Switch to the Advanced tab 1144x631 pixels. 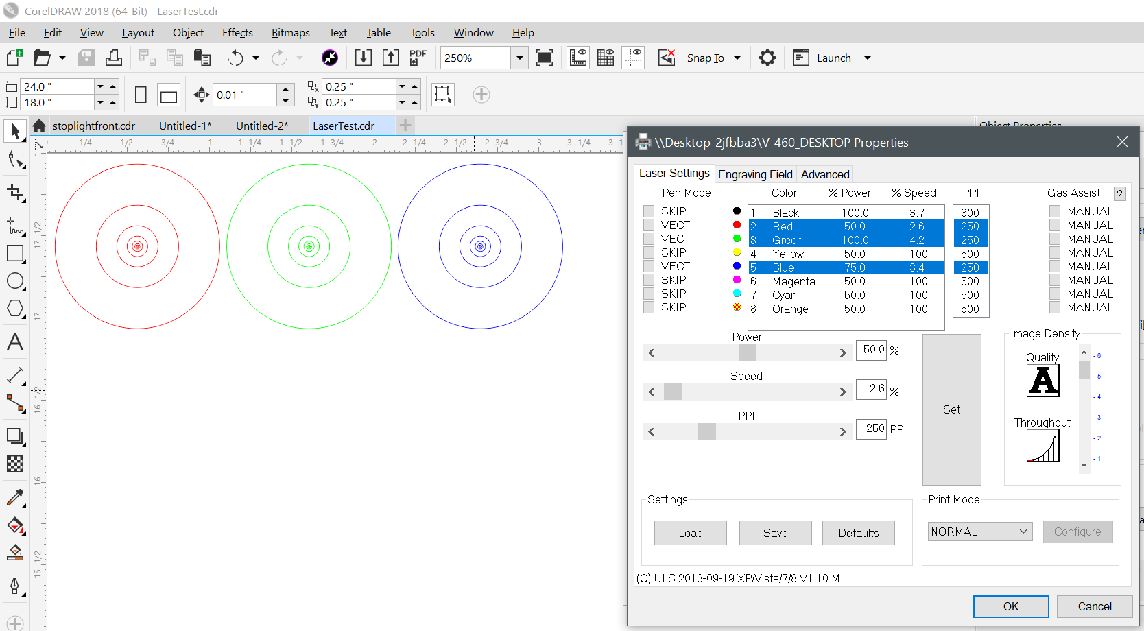825,174
